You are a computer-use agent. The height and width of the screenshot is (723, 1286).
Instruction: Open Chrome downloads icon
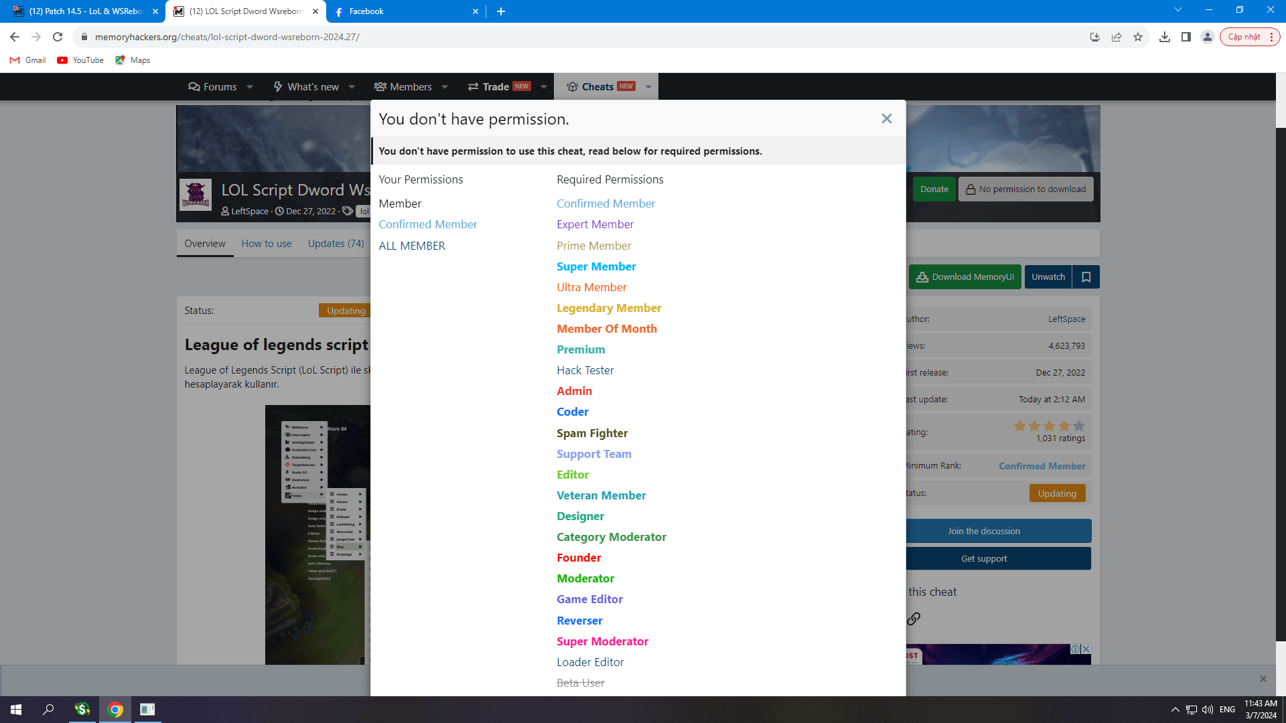(1165, 37)
